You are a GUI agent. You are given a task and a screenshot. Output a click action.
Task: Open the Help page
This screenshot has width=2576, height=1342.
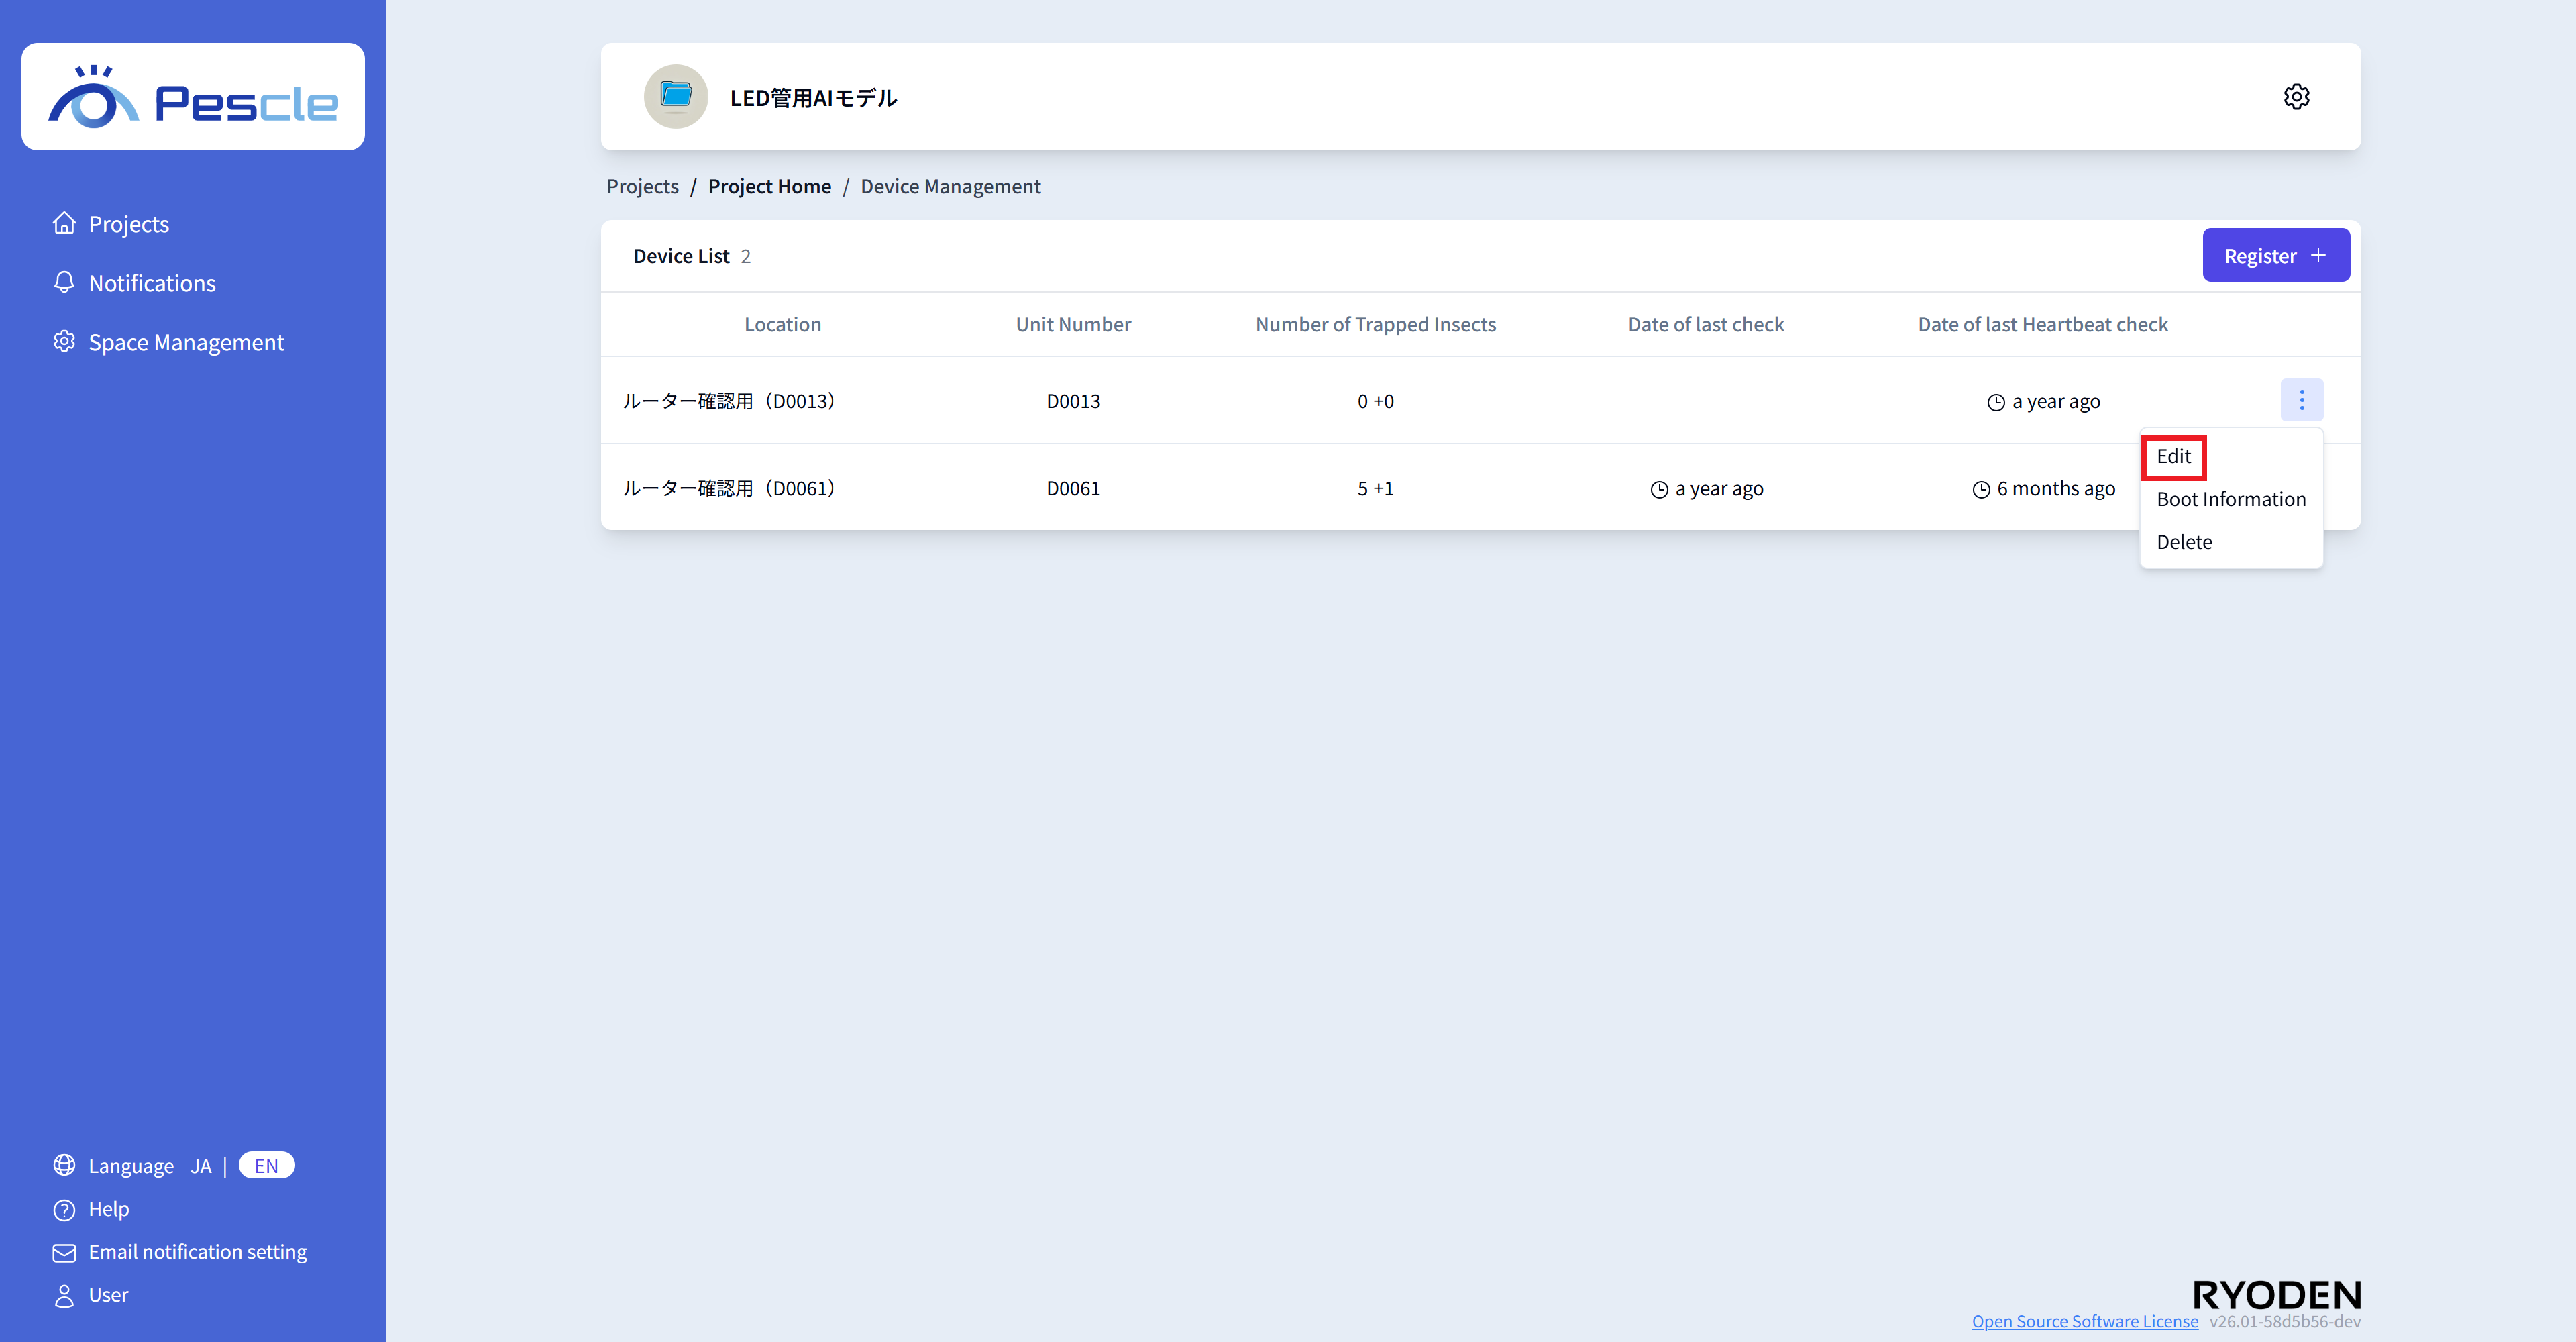108,1209
